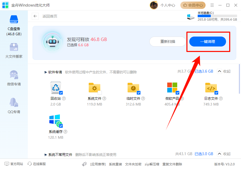
Task: Click the C drive usage bar
Action: pos(217,16)
